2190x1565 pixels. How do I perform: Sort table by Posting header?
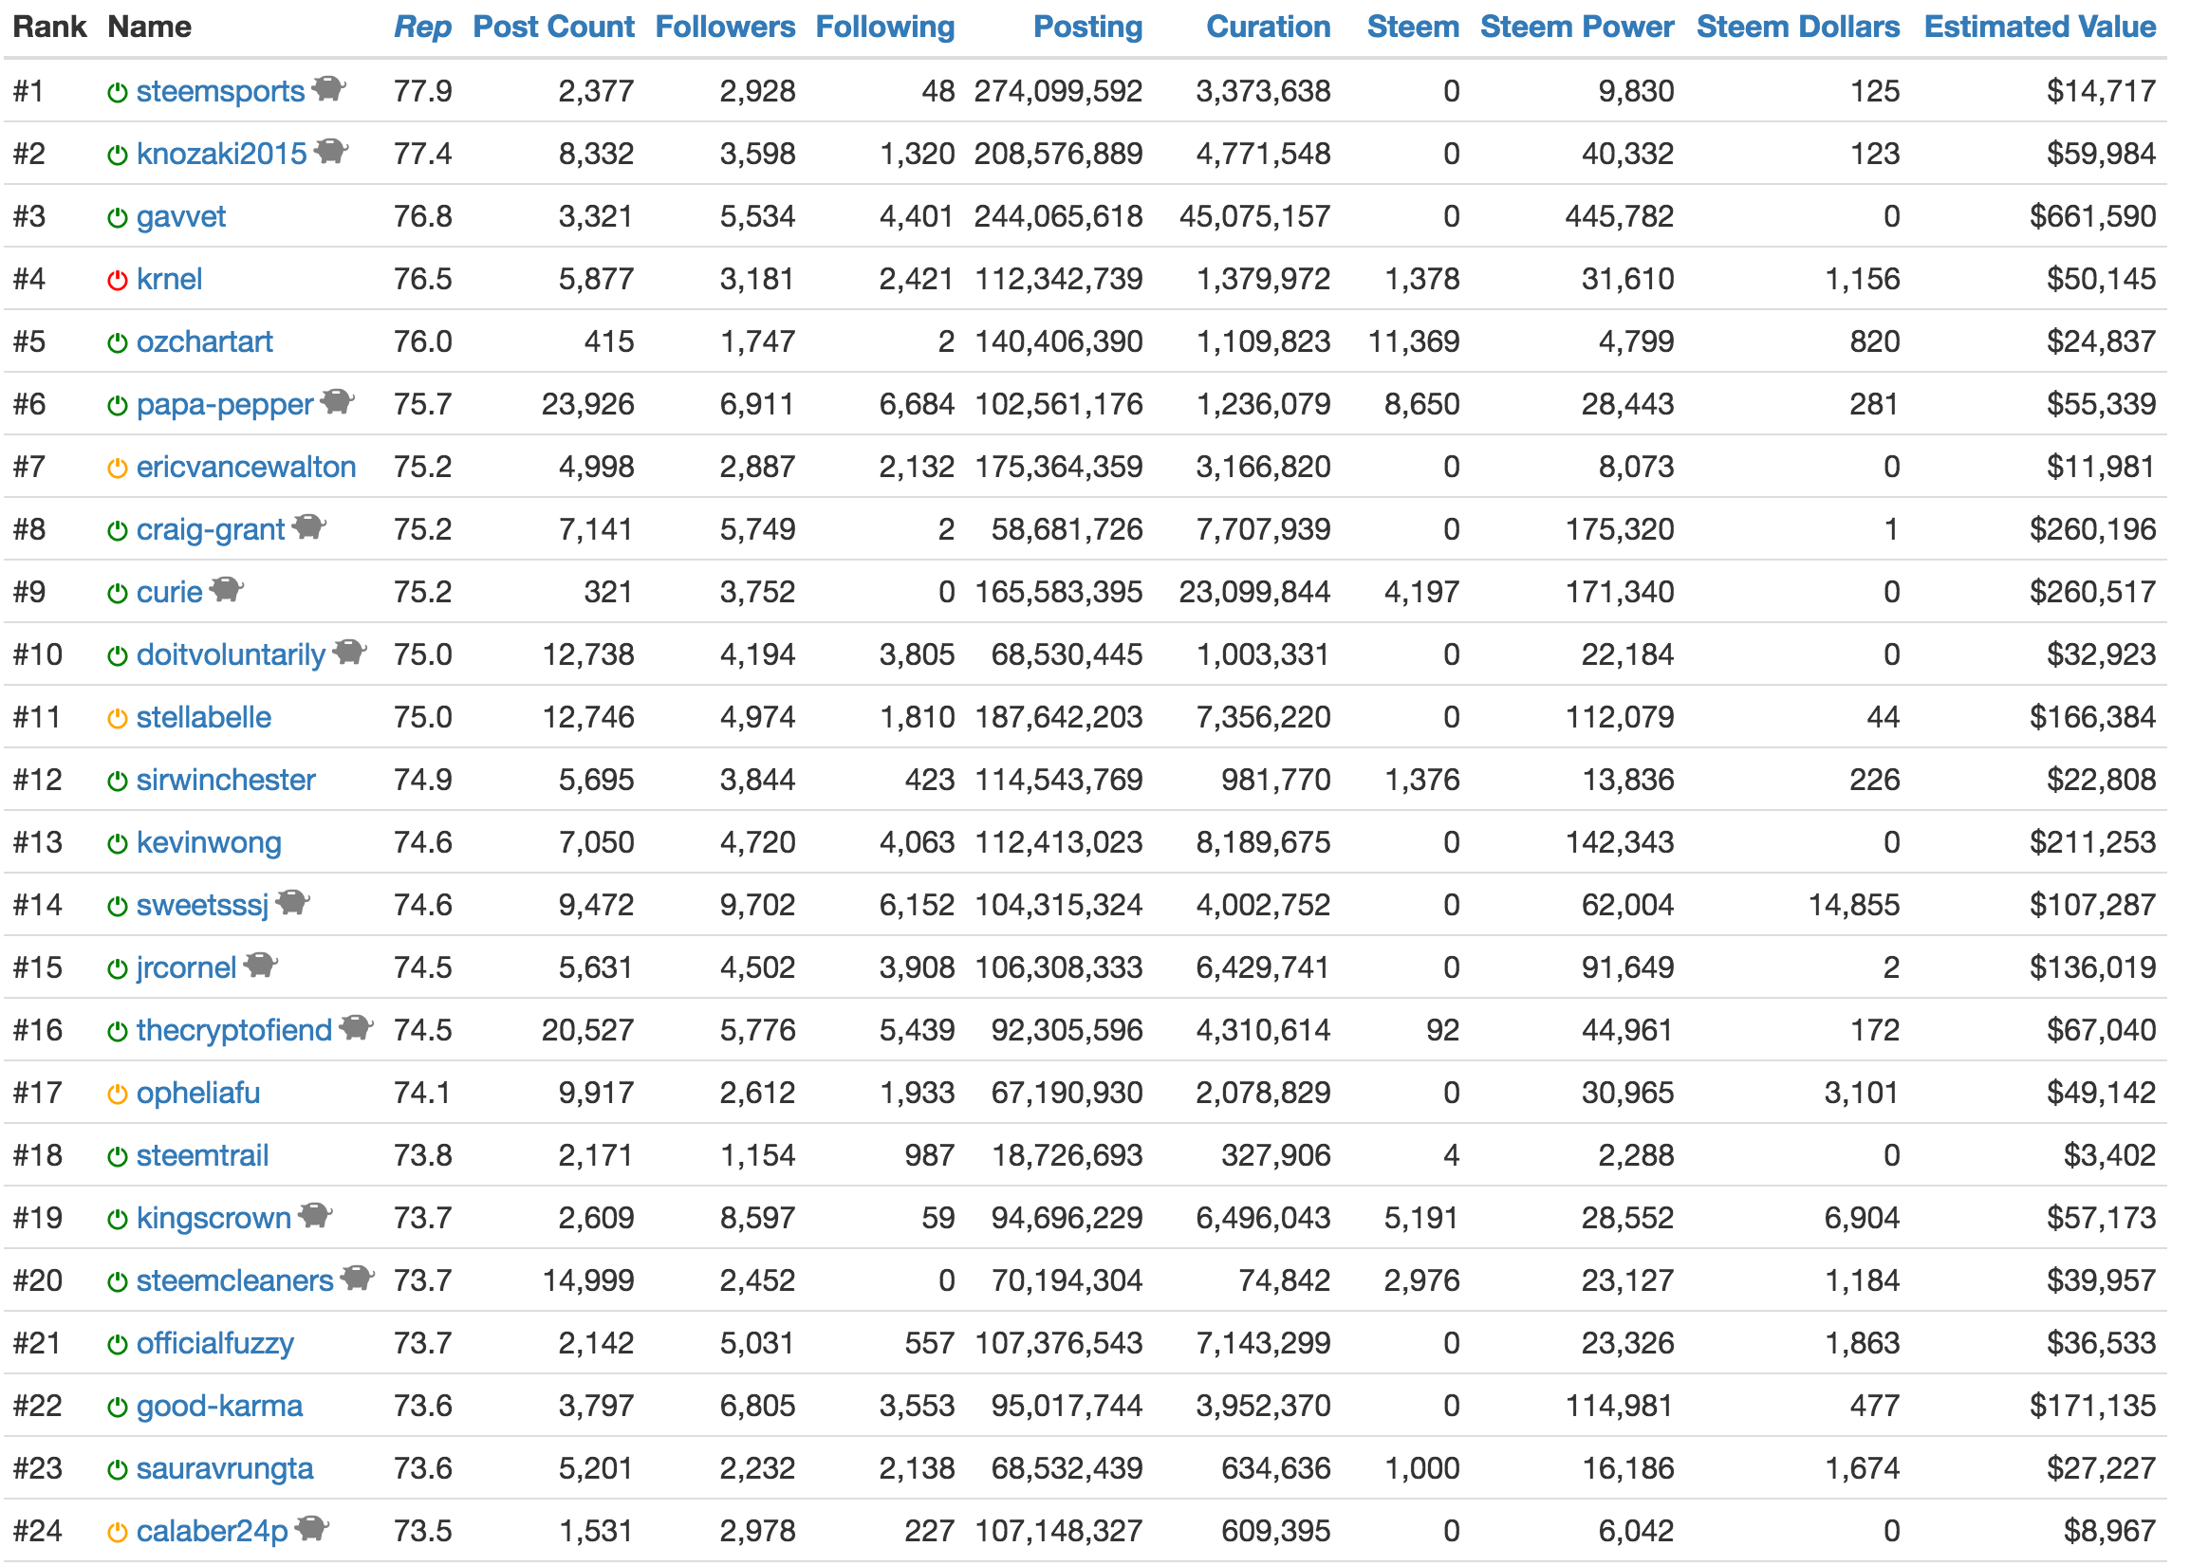pyautogui.click(x=1088, y=28)
